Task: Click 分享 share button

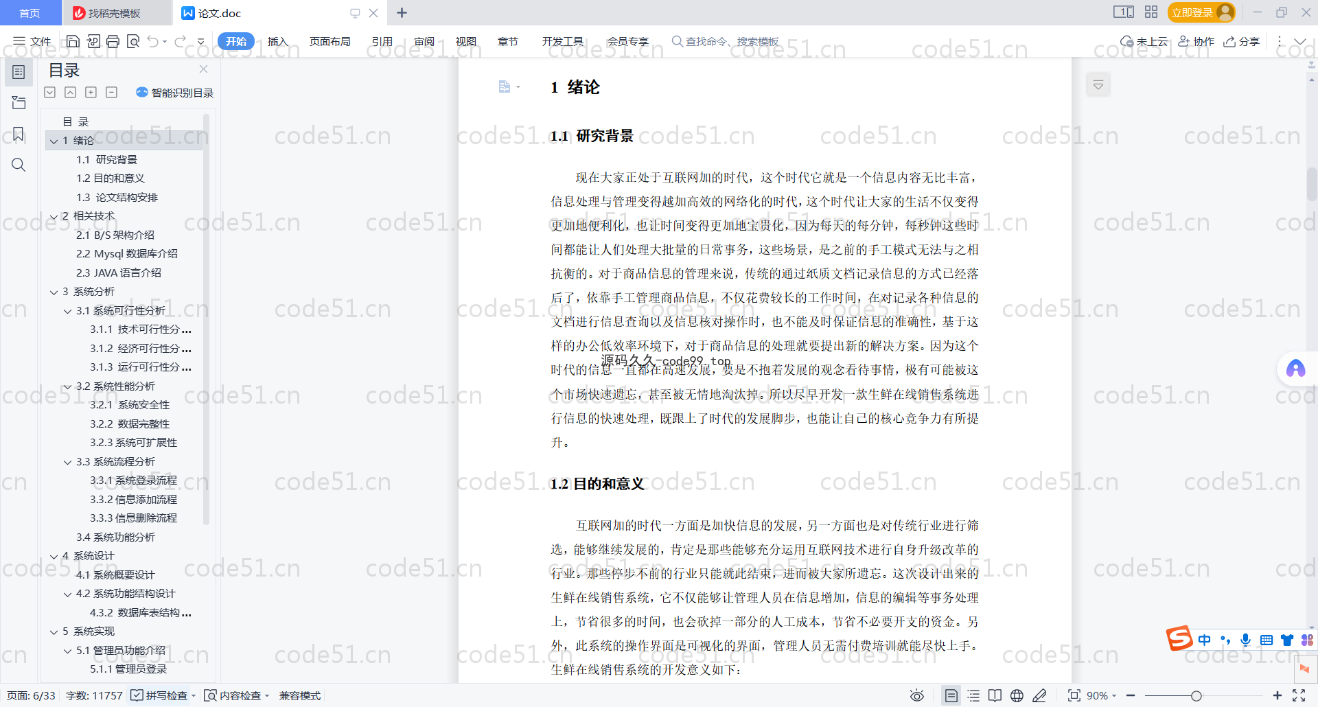Action: click(1242, 41)
